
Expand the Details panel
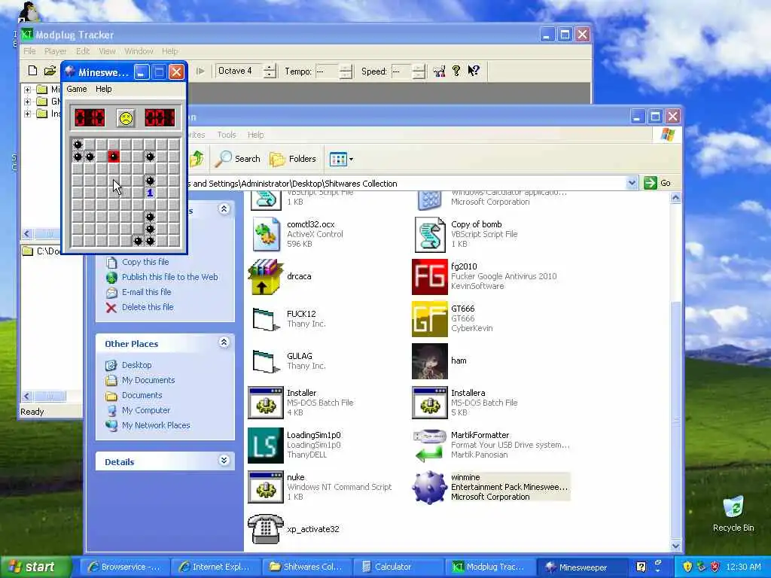[x=224, y=461]
